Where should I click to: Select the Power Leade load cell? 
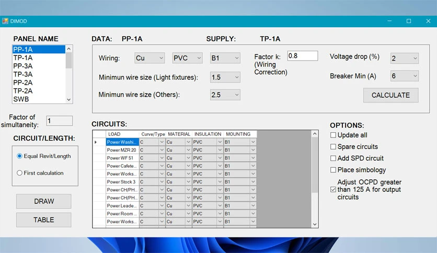coord(122,205)
